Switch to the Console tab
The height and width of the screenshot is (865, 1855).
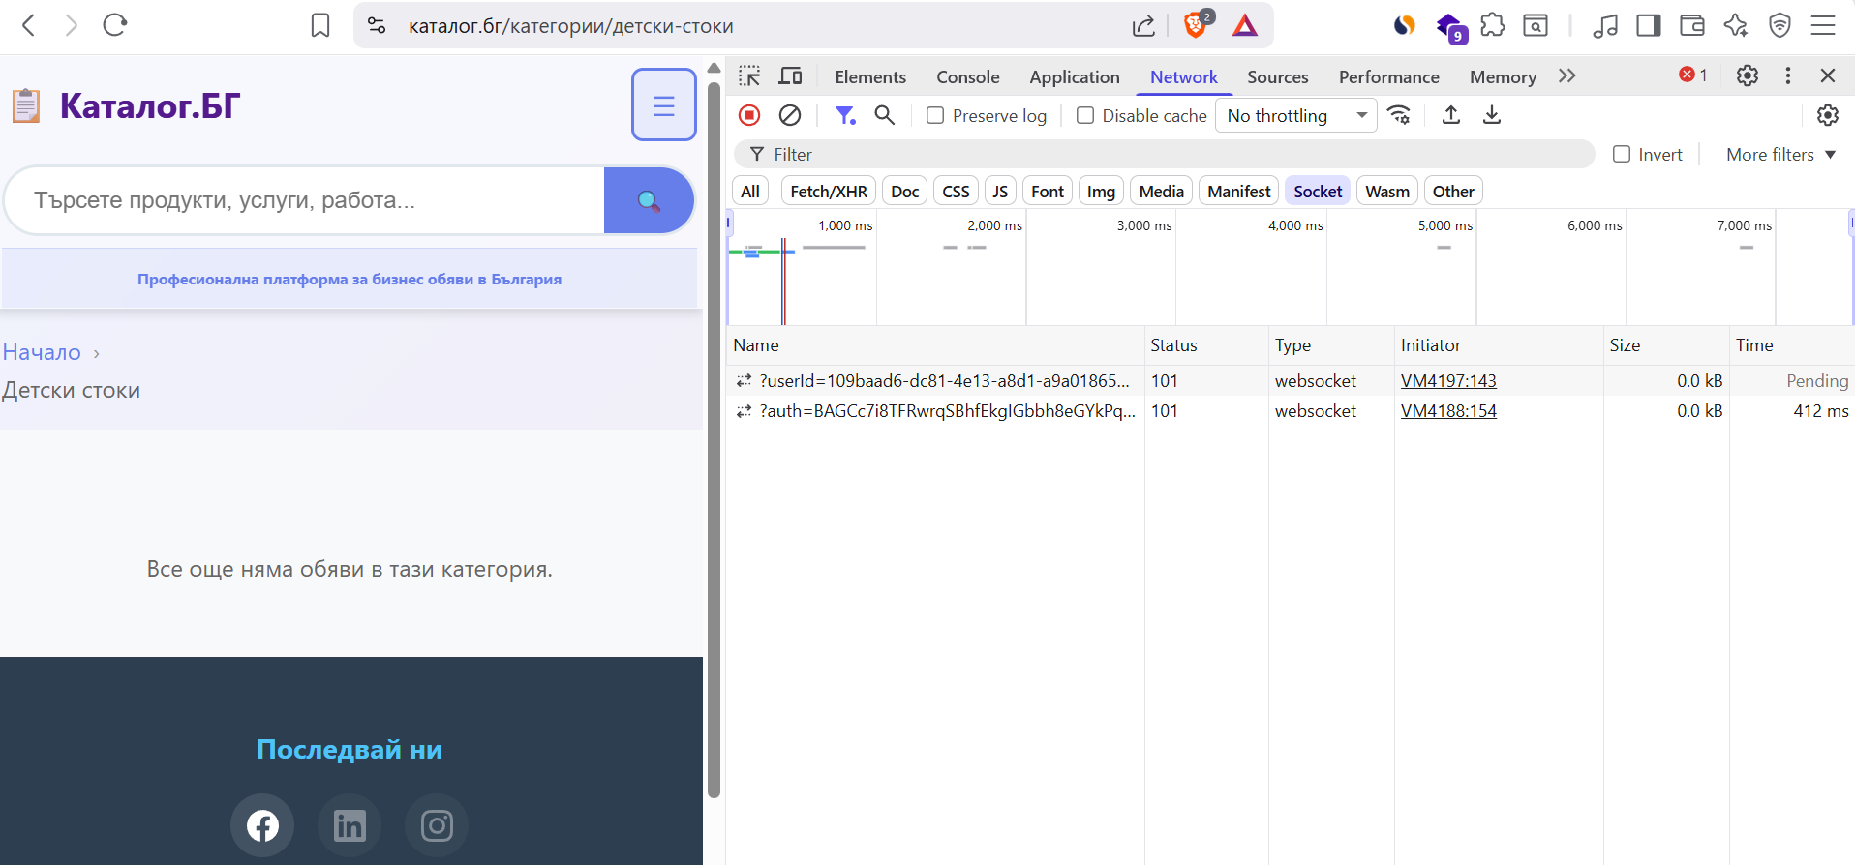pyautogui.click(x=968, y=77)
